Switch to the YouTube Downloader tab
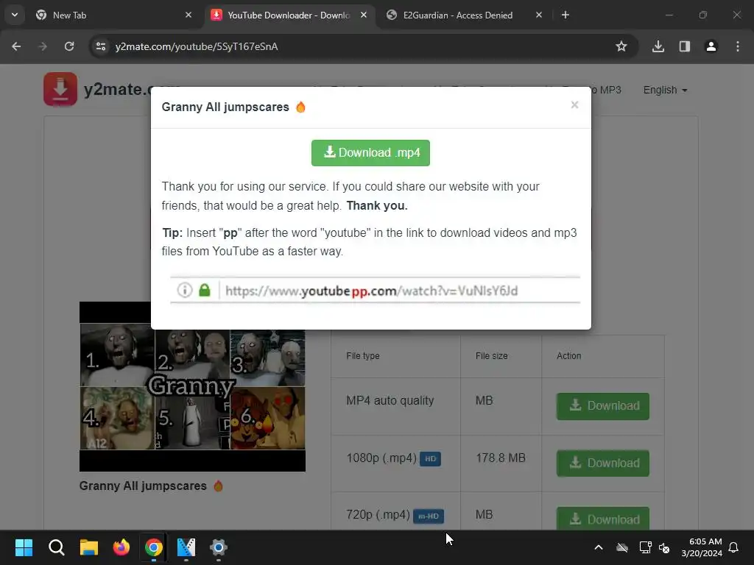 click(x=289, y=15)
